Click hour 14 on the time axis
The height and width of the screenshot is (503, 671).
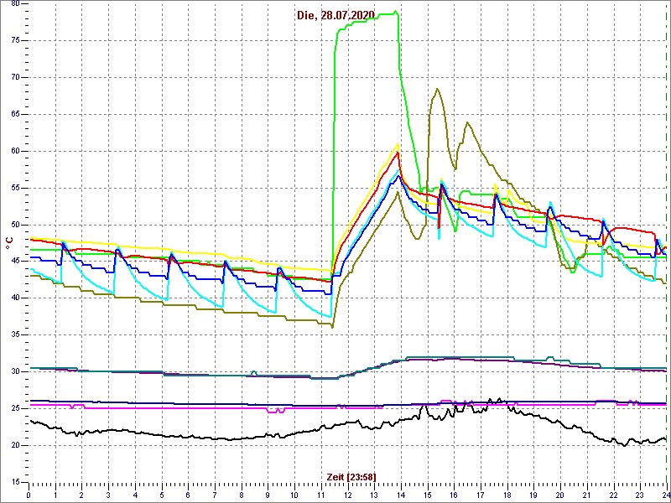(401, 495)
